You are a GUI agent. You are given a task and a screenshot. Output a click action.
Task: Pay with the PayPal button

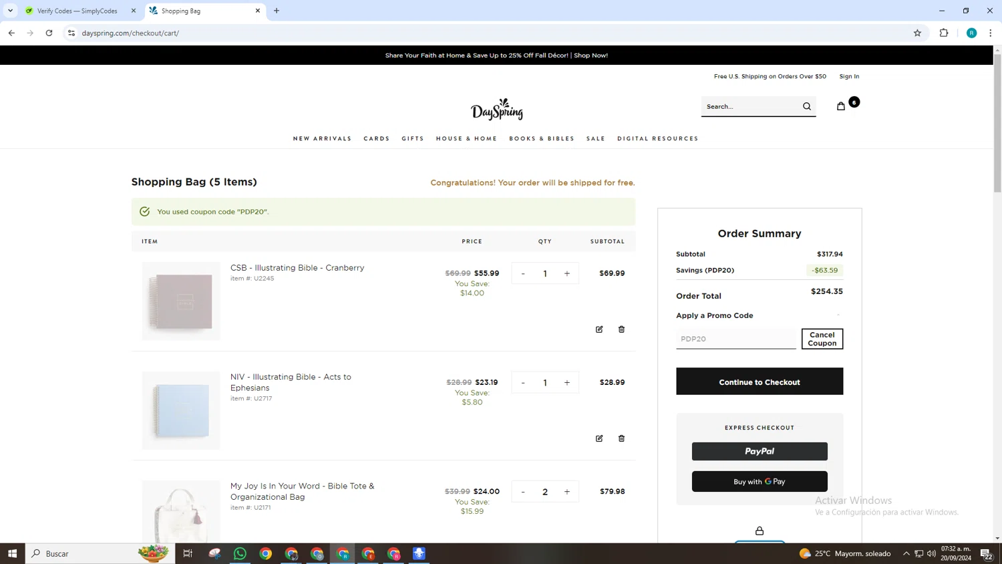coord(760,451)
